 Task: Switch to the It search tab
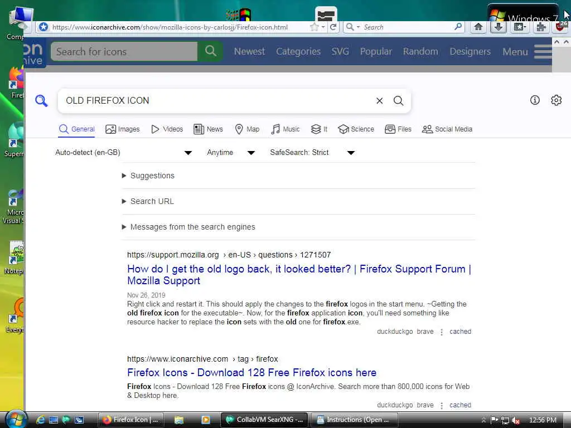pyautogui.click(x=319, y=129)
